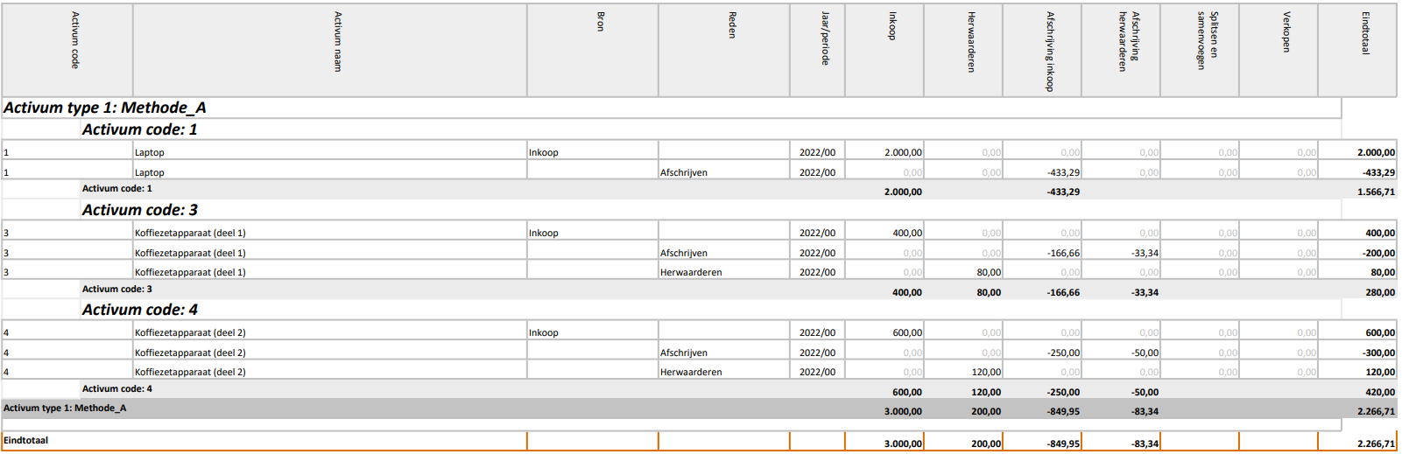The image size is (1402, 454).
Task: Click the Eindtotaal label in the bottom row
Action: 26,440
